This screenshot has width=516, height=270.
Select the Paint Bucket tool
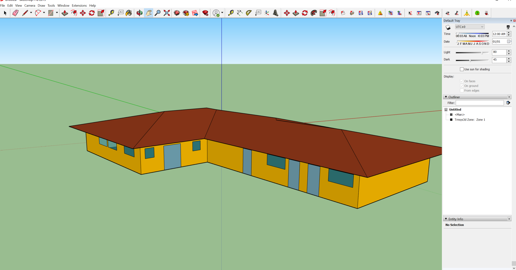click(x=129, y=13)
